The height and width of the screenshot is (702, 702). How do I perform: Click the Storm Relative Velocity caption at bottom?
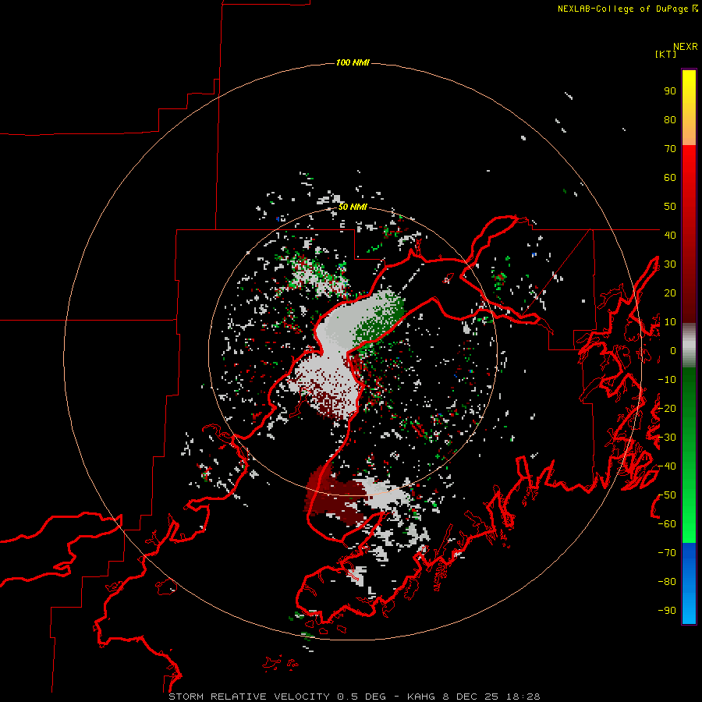tap(354, 697)
